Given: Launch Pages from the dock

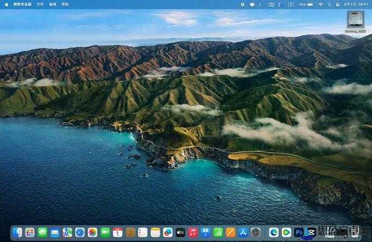Looking at the screenshot, I should (x=230, y=233).
